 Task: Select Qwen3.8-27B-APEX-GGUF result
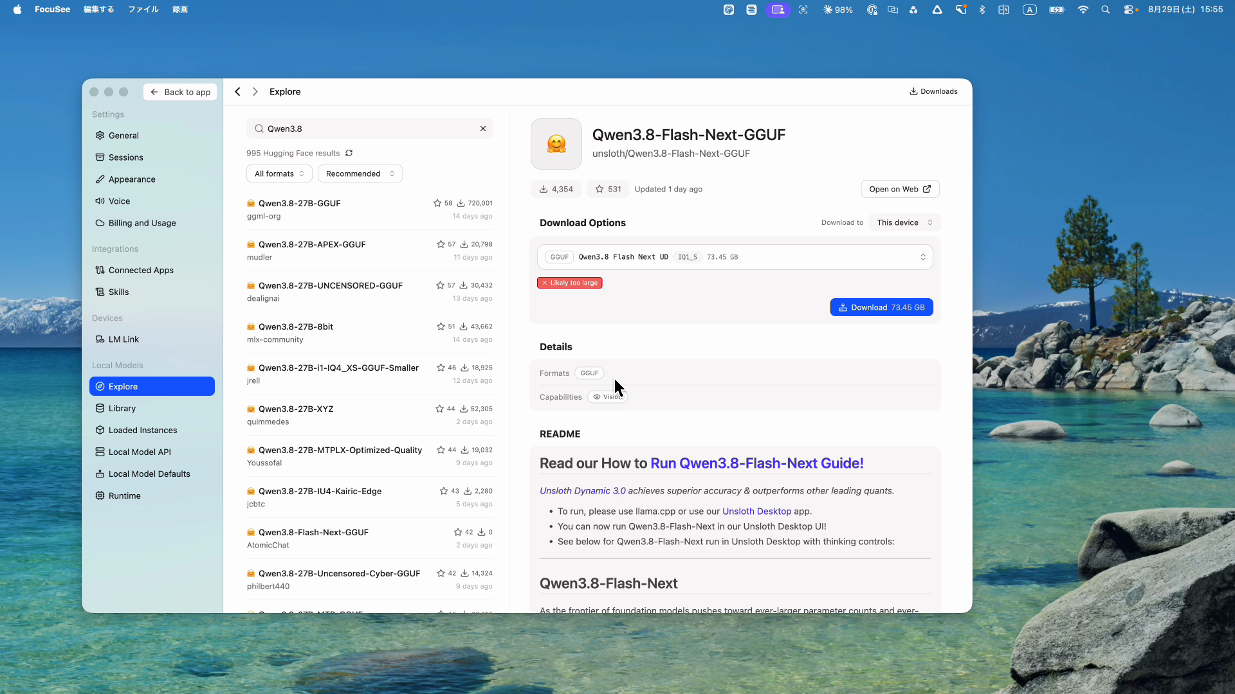click(370, 251)
